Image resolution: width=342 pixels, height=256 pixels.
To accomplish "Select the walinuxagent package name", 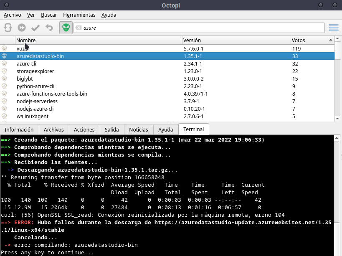I will pos(33,116).
